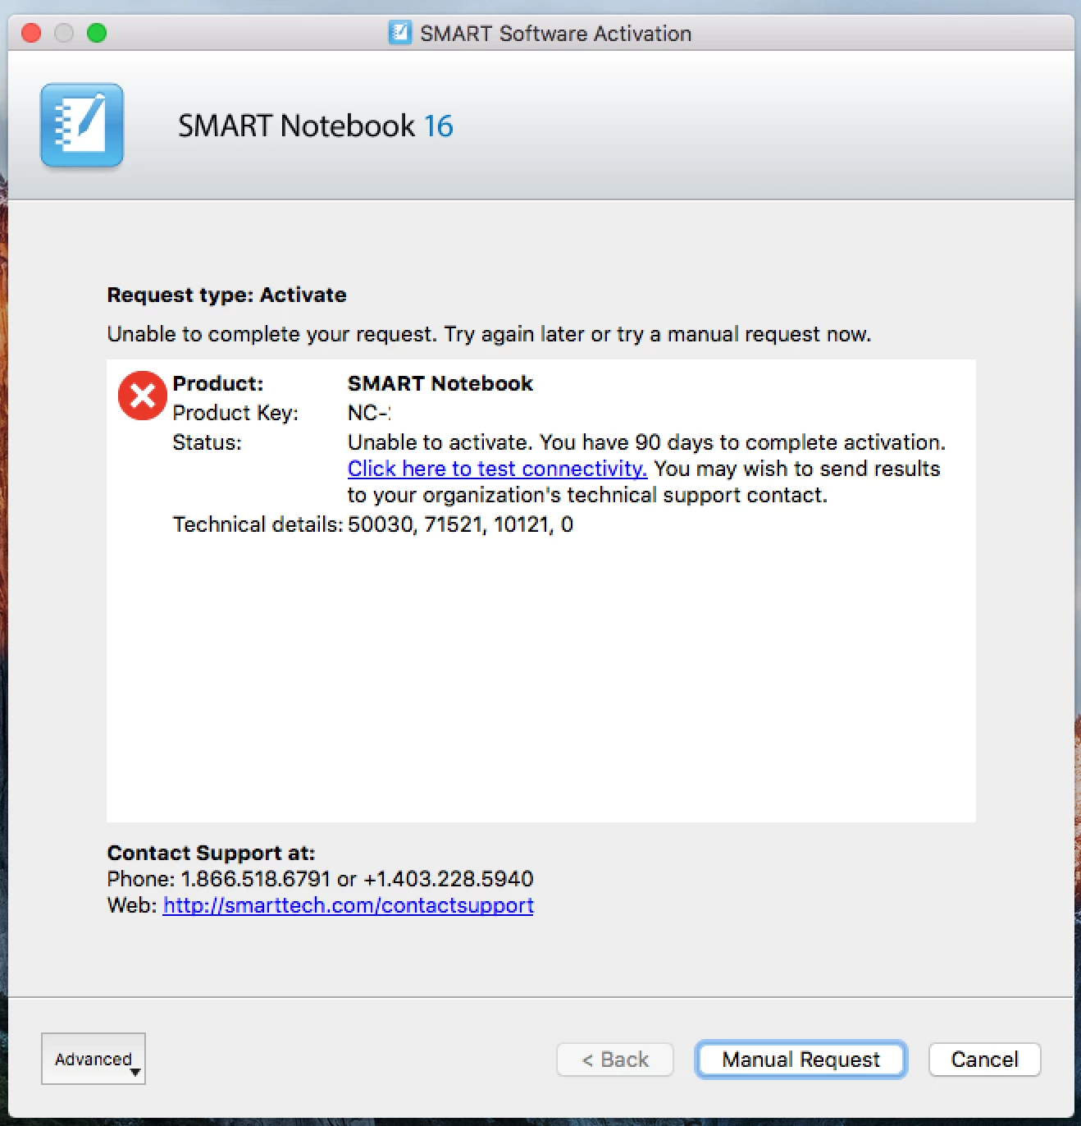Click the red error X icon
Viewport: 1081px width, 1126px height.
(x=143, y=396)
